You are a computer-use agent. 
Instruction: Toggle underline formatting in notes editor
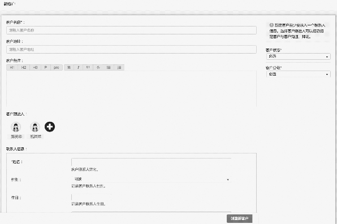tap(88, 67)
